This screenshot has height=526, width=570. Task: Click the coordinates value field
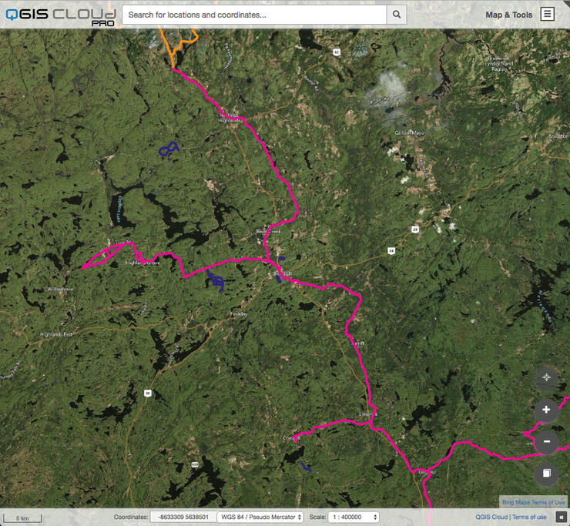coord(182,518)
